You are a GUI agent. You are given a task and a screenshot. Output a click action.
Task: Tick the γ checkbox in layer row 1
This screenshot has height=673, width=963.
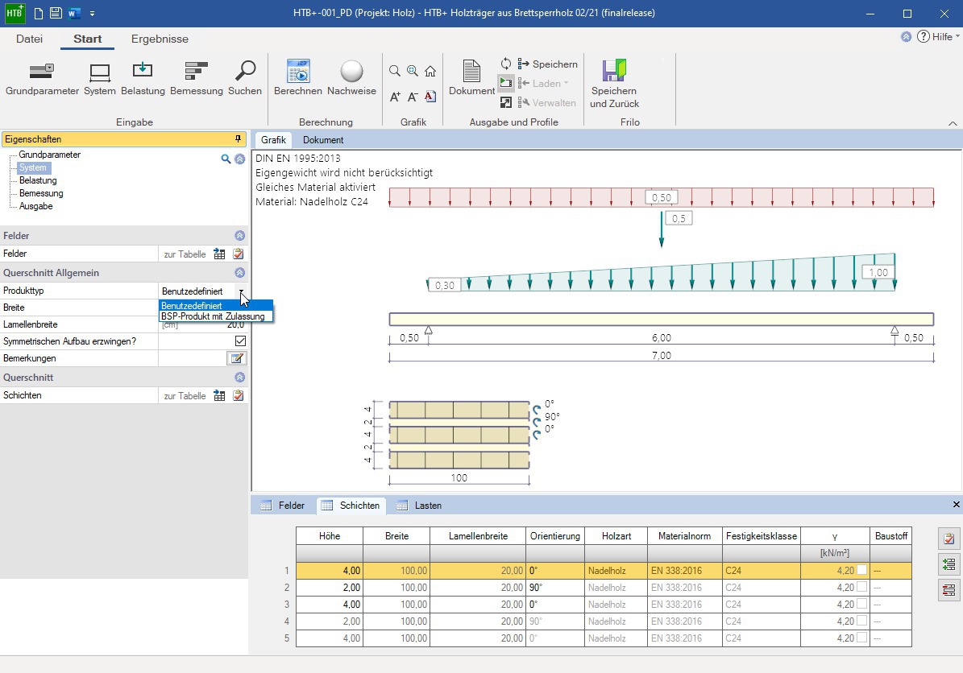tap(861, 570)
